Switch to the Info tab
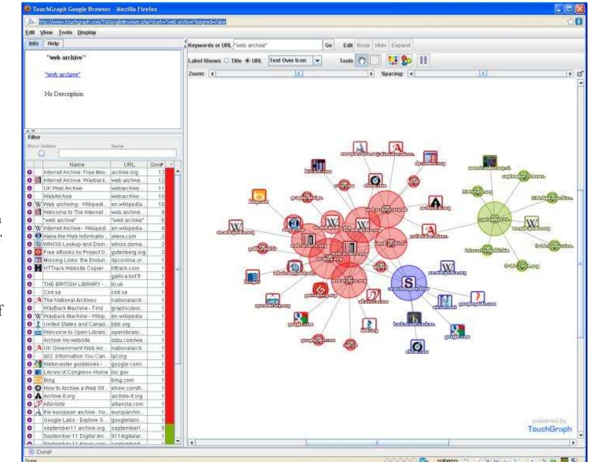 pyautogui.click(x=34, y=43)
